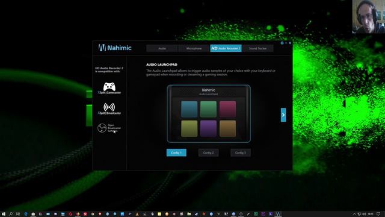Select the XSplit Broadcaster signal icon

coord(109,107)
